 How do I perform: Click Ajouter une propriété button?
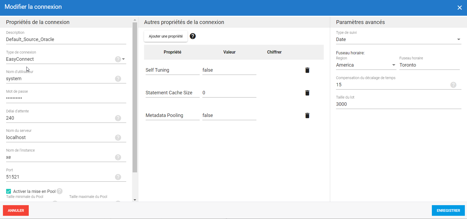166,36
